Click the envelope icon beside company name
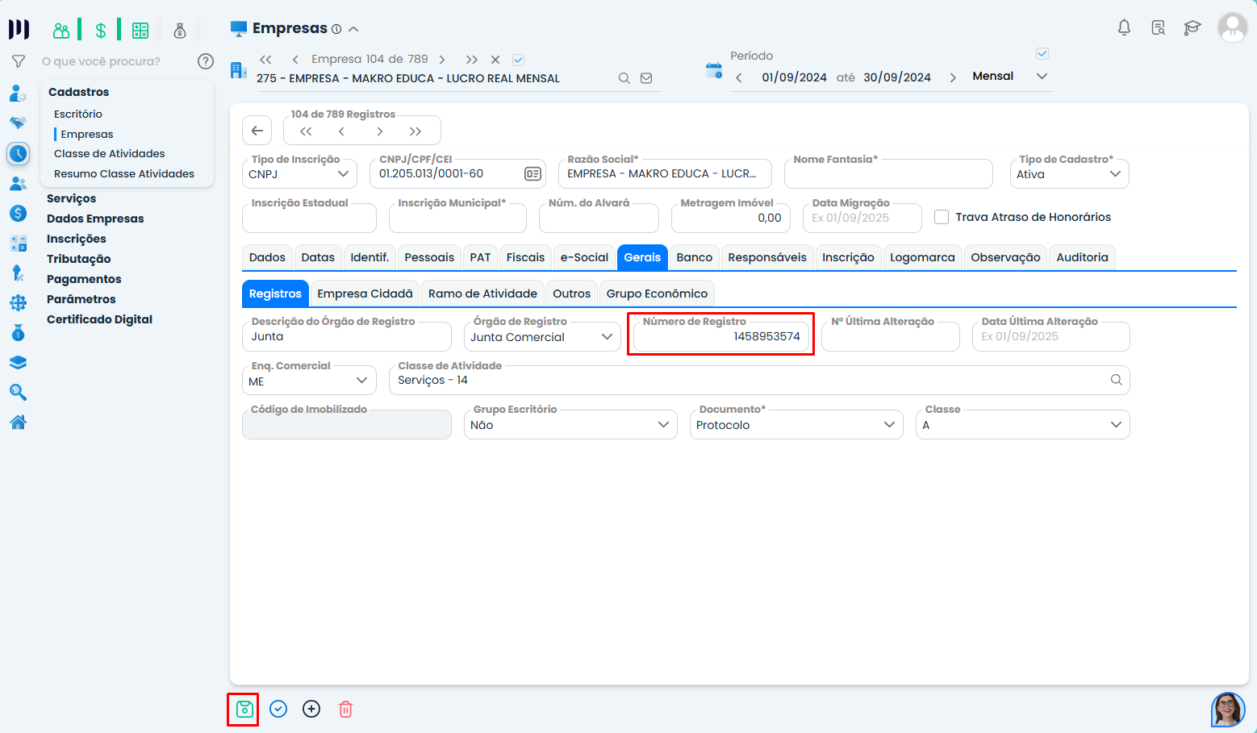 coord(646,78)
